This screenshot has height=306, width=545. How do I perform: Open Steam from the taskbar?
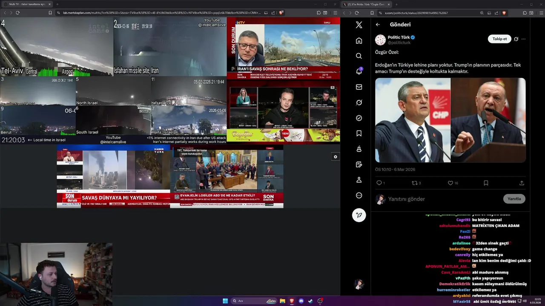click(x=310, y=301)
